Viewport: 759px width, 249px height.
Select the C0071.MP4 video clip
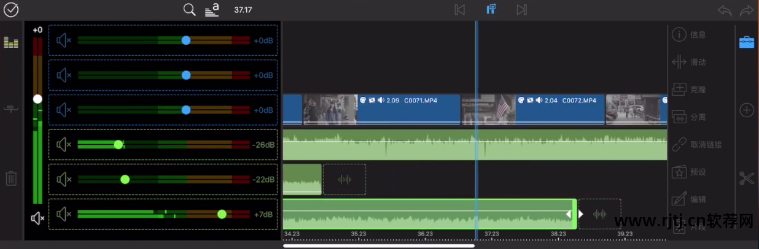point(408,109)
